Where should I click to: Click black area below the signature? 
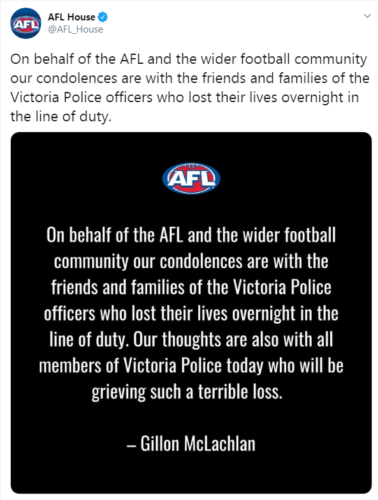191,474
